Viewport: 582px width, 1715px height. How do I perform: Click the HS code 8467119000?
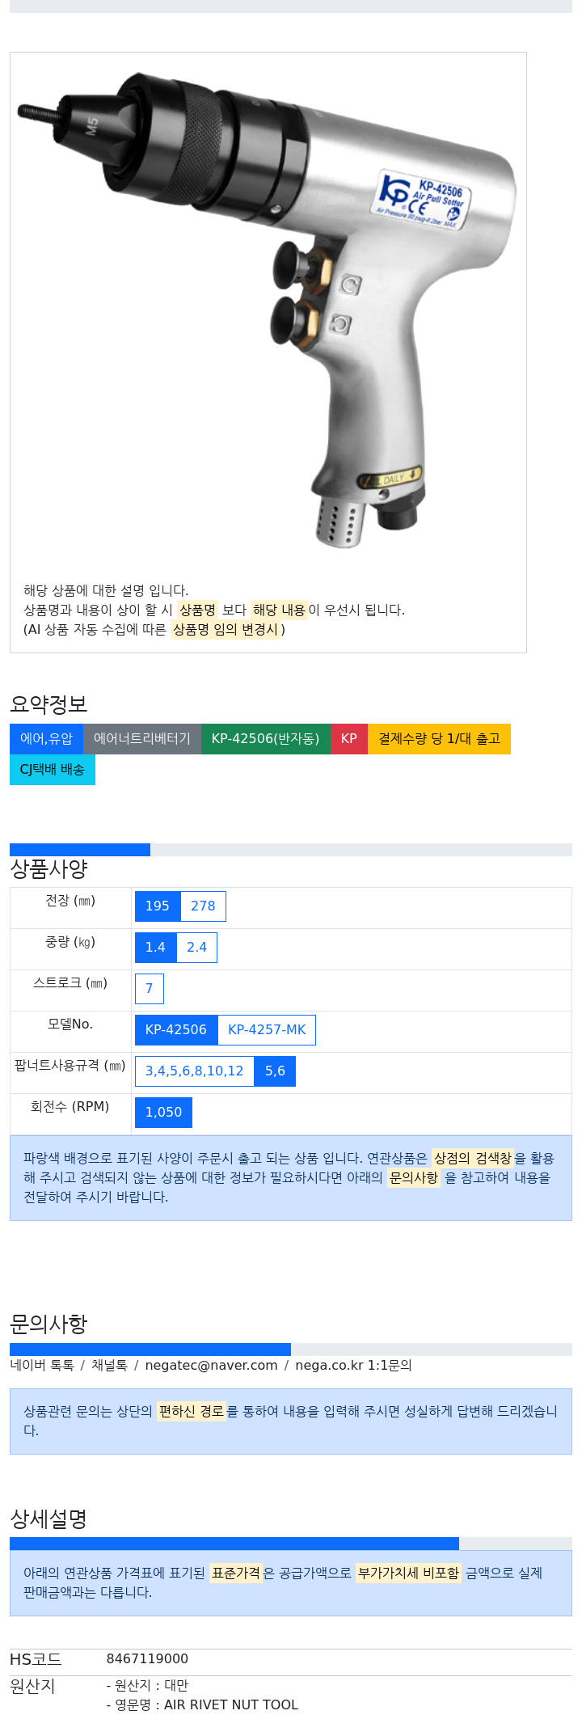coord(147,1659)
